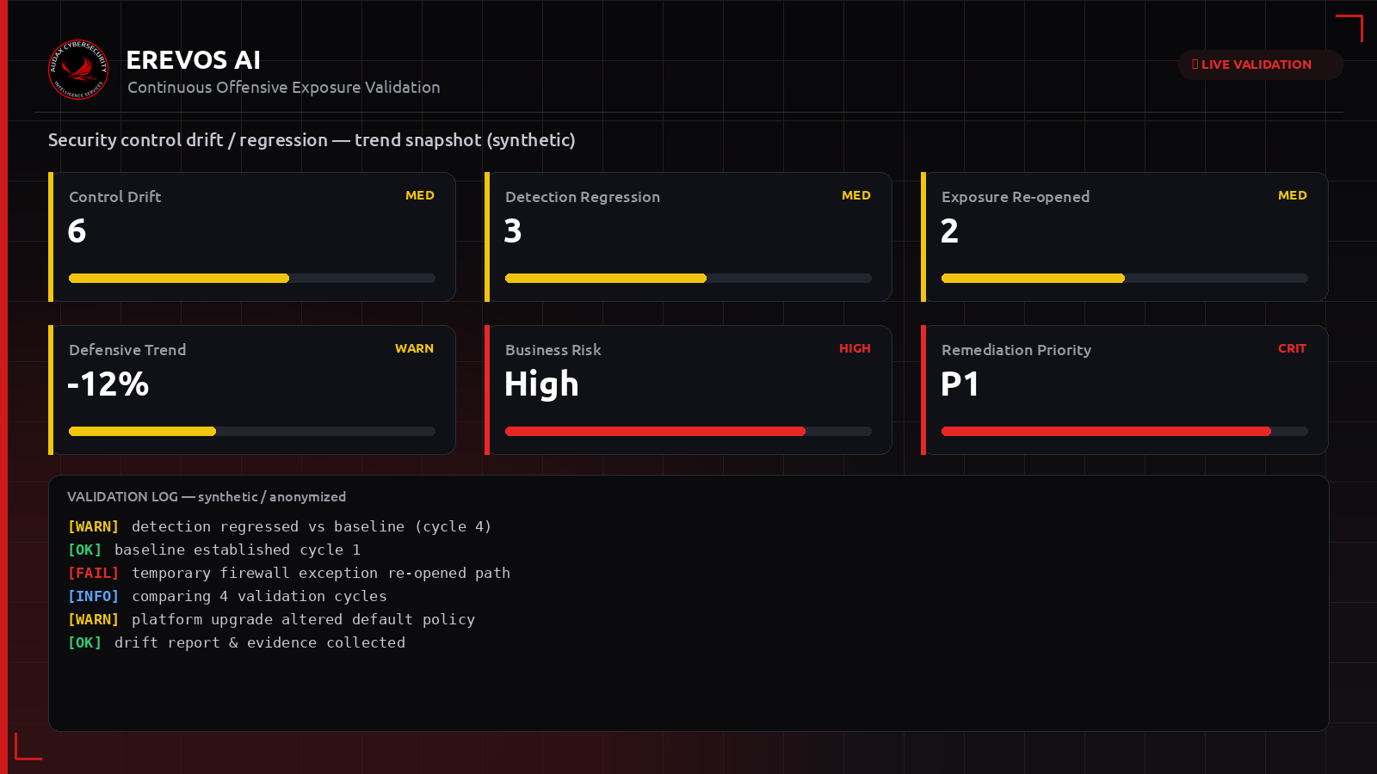Click the Detection Regression progress bar
Viewport: 1377px width, 774px height.
tap(688, 279)
